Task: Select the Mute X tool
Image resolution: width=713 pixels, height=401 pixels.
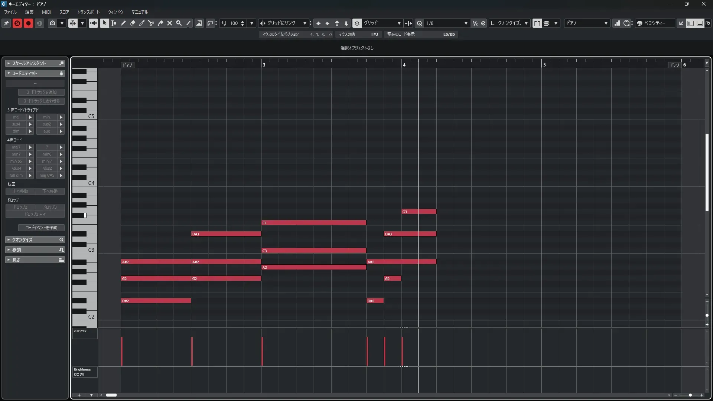Action: click(x=170, y=23)
